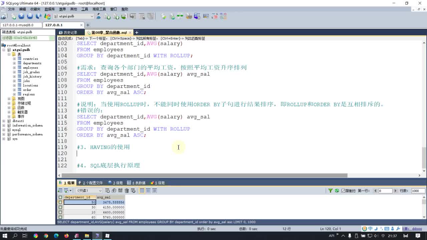Check the row with department_id 30
427x240 pixels.
pos(60,207)
